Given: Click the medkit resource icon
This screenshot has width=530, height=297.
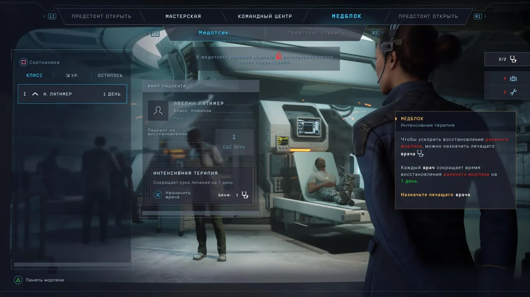Looking at the screenshot, I should pyautogui.click(x=513, y=78).
